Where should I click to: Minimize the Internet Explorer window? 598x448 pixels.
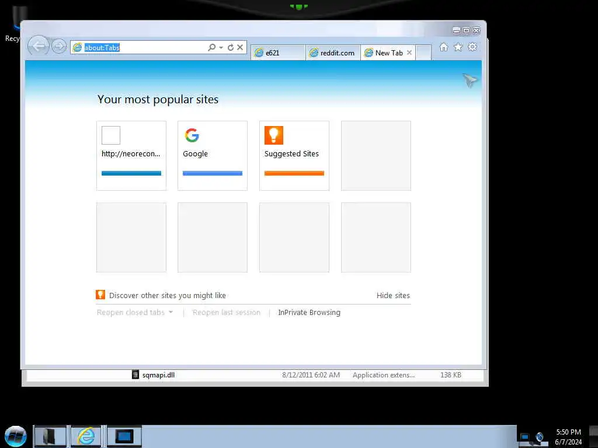click(456, 30)
